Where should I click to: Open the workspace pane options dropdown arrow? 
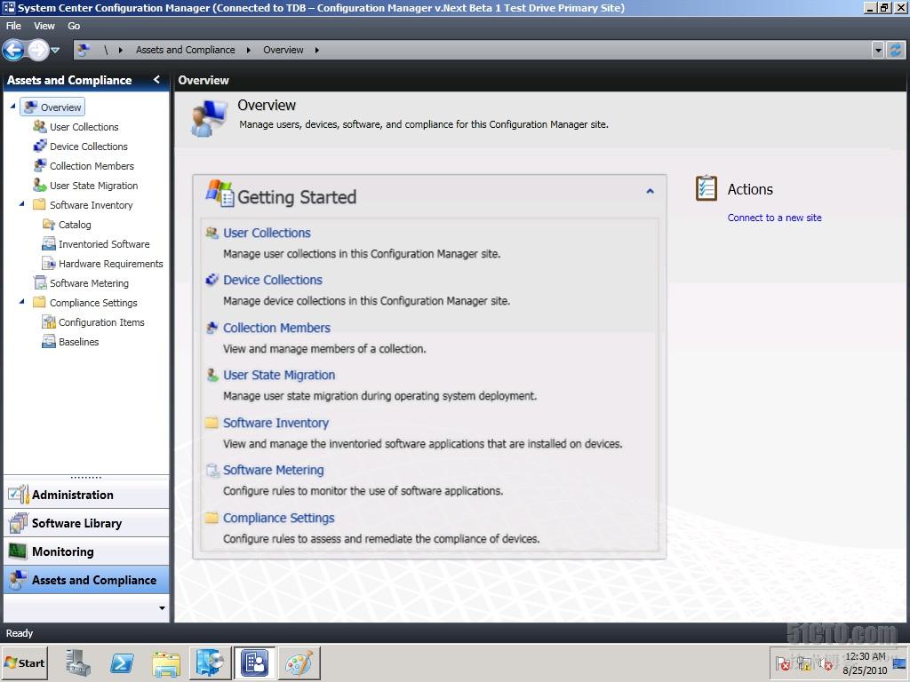coord(162,608)
